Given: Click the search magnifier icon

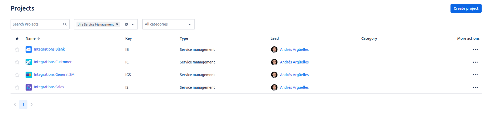Looking at the screenshot, I should point(65,24).
